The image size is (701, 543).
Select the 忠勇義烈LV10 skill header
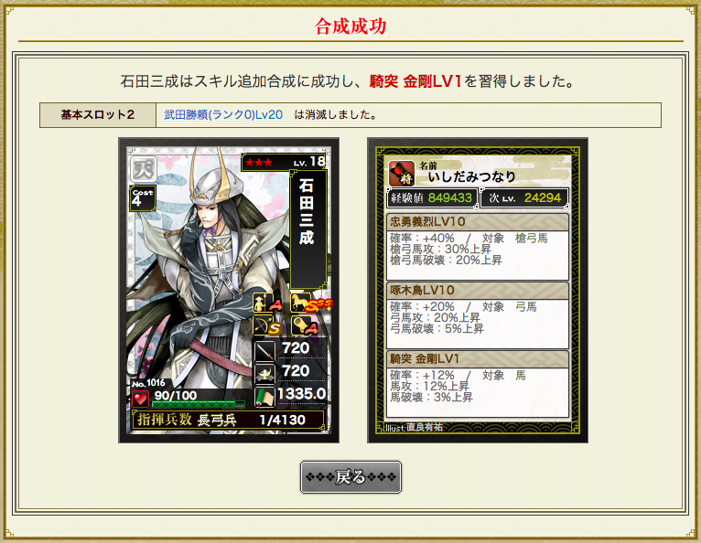click(x=478, y=222)
